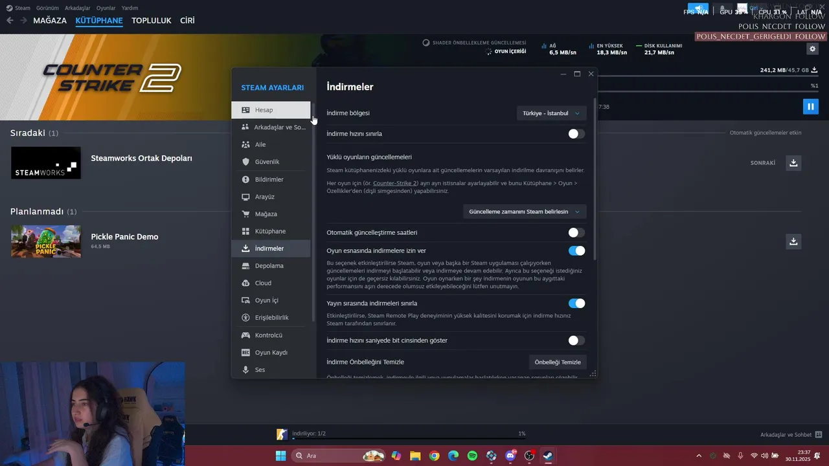Open the Steam announcements speaker icon
The height and width of the screenshot is (466, 829).
(x=698, y=9)
